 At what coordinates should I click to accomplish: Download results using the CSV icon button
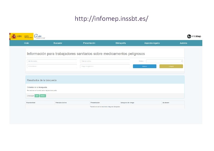click(37, 96)
